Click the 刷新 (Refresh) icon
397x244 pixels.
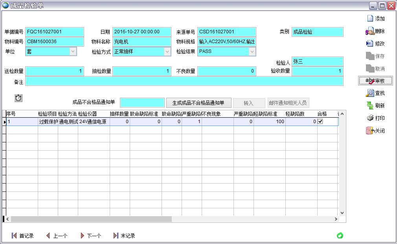click(x=370, y=106)
